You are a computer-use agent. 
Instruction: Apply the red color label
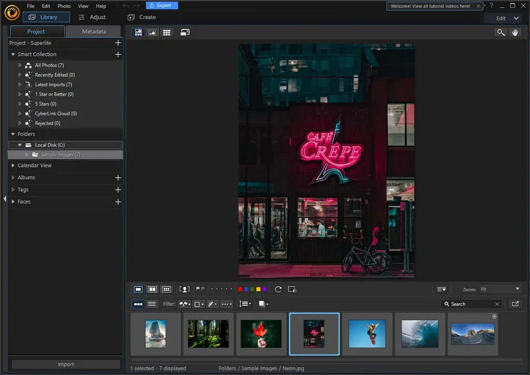coord(240,289)
